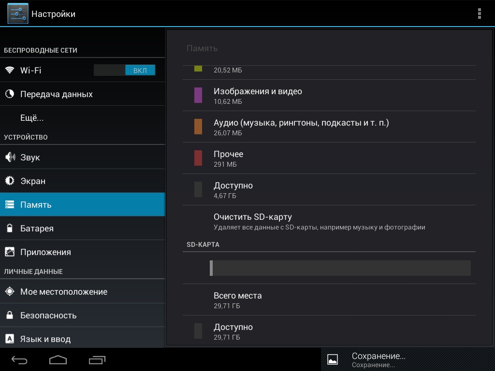Open Язык и ввод settings
This screenshot has height=371, width=495.
[45, 339]
